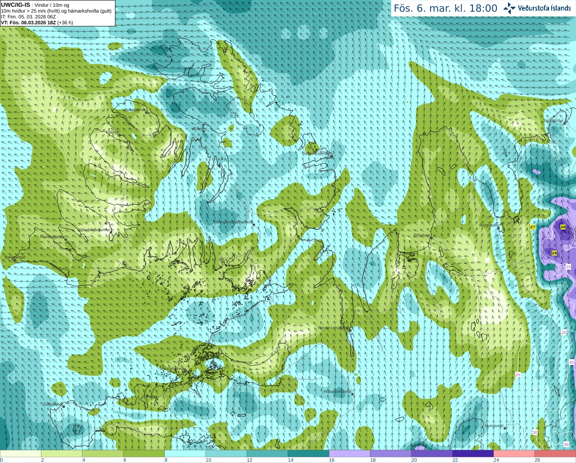Click the 12–14 m/s teal legend swatch
The image size is (576, 463).
pyautogui.click(x=267, y=454)
